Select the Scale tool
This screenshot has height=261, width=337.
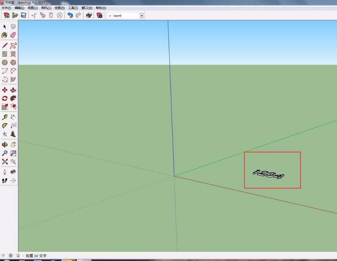pyautogui.click(x=5, y=107)
